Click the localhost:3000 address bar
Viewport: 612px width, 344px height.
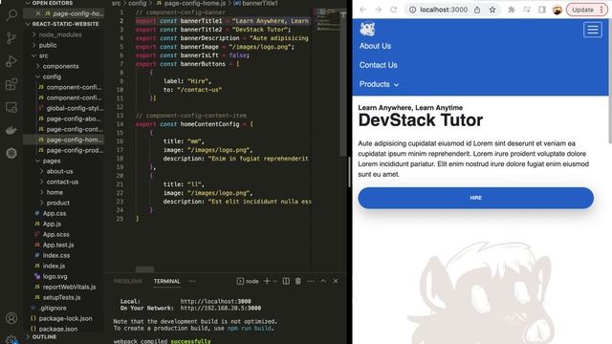coord(444,10)
